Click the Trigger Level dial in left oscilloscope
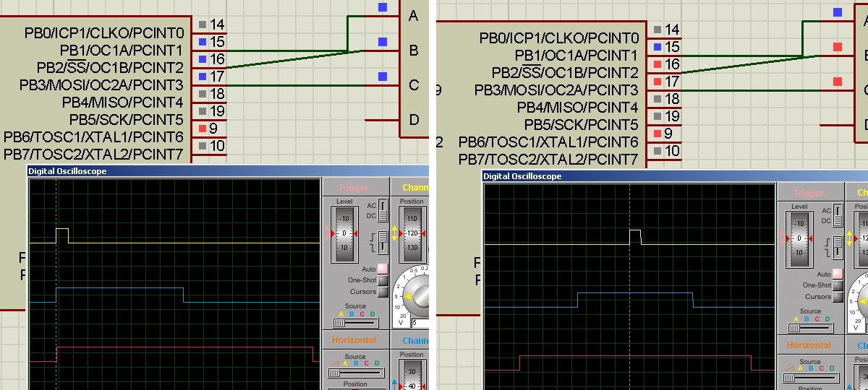Viewport: 868px width, 390px height. (344, 233)
